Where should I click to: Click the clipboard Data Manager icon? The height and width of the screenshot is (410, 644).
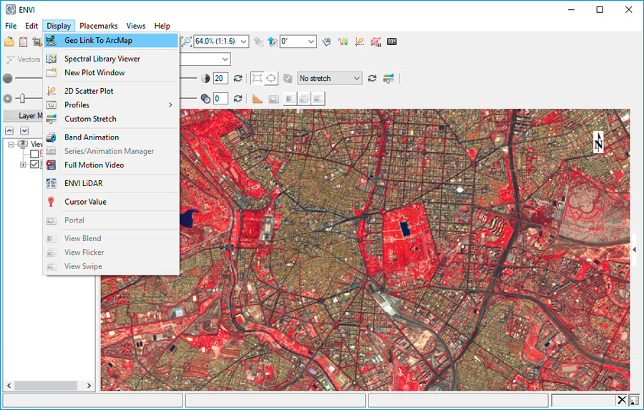[x=24, y=42]
